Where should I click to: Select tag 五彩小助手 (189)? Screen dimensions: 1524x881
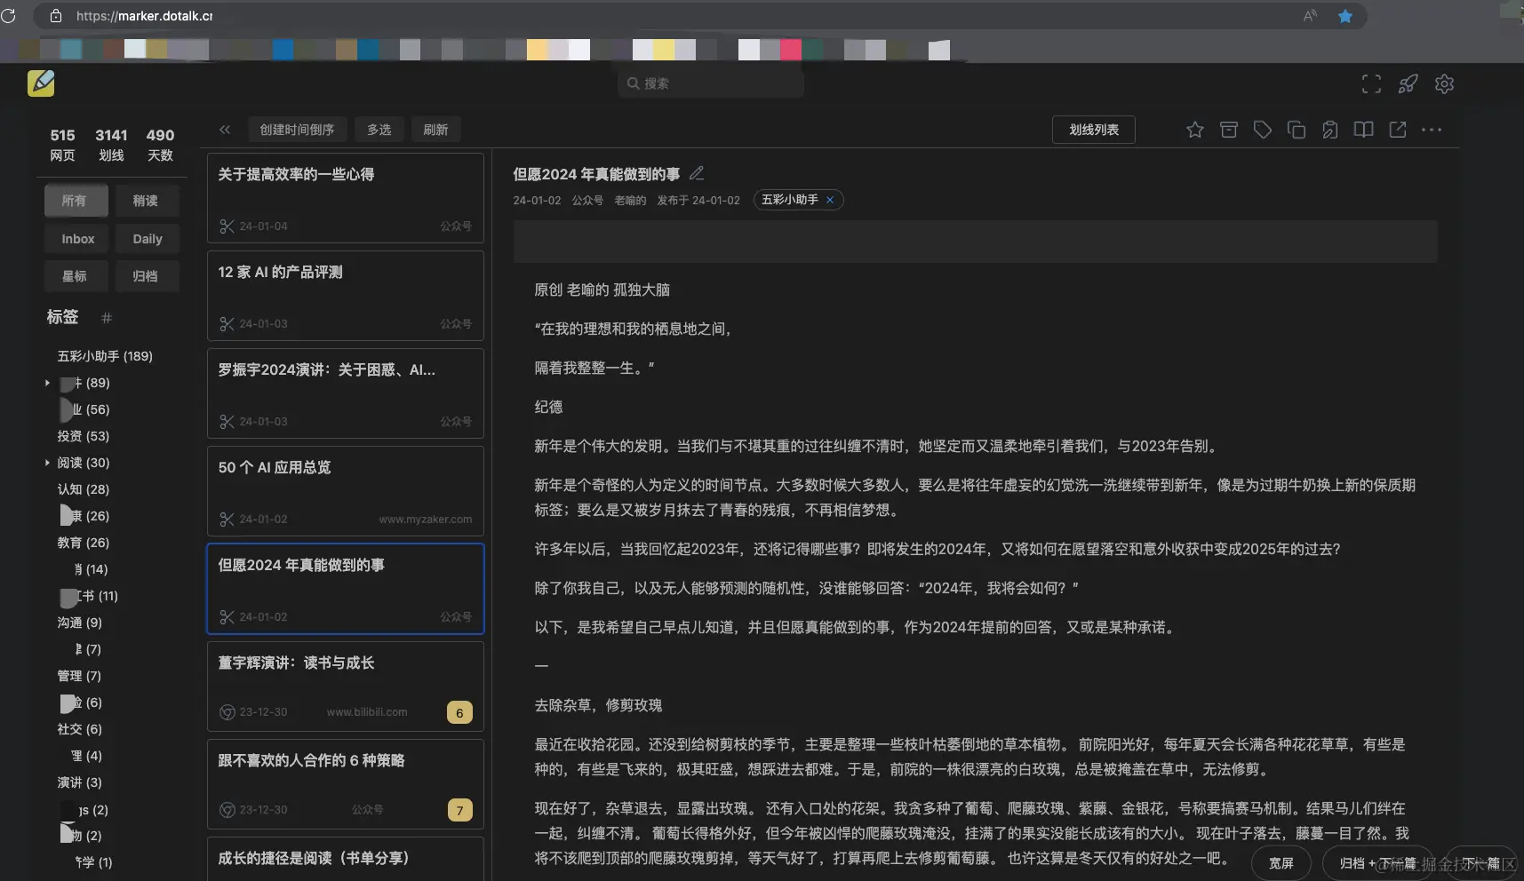(x=105, y=356)
